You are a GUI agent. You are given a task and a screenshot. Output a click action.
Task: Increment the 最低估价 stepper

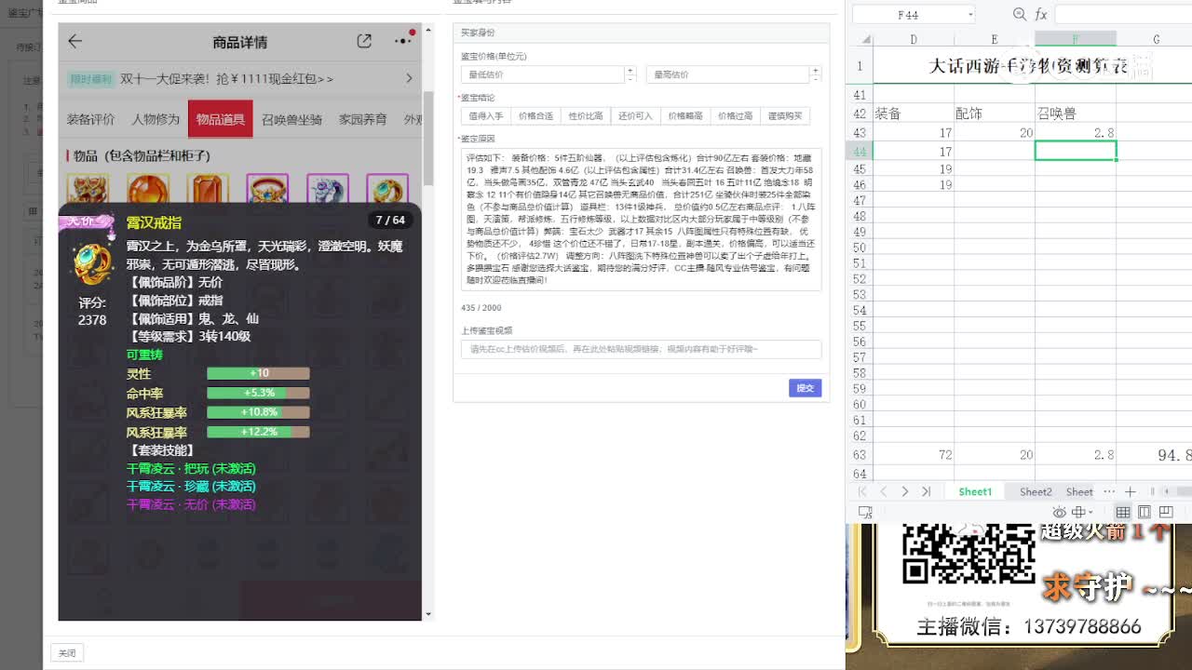pos(630,71)
